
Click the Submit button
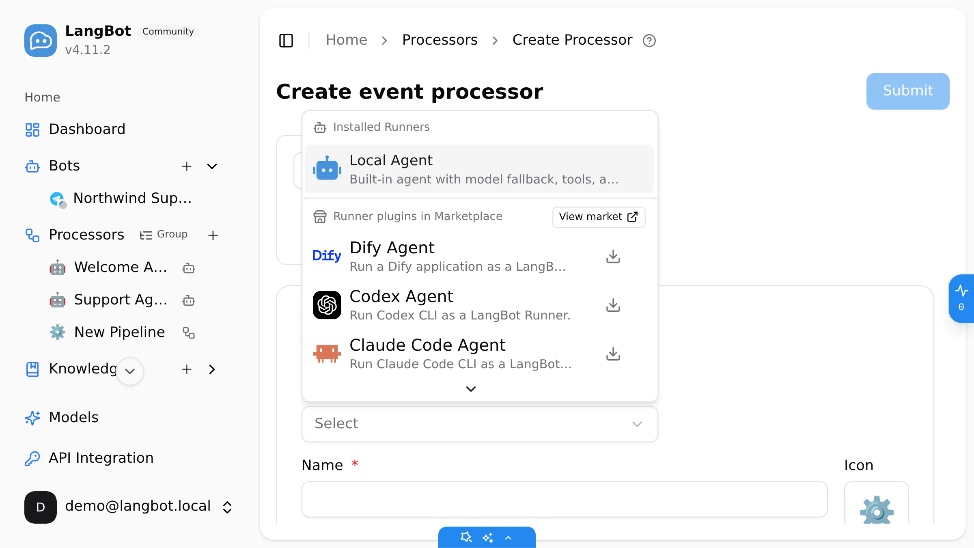point(908,91)
